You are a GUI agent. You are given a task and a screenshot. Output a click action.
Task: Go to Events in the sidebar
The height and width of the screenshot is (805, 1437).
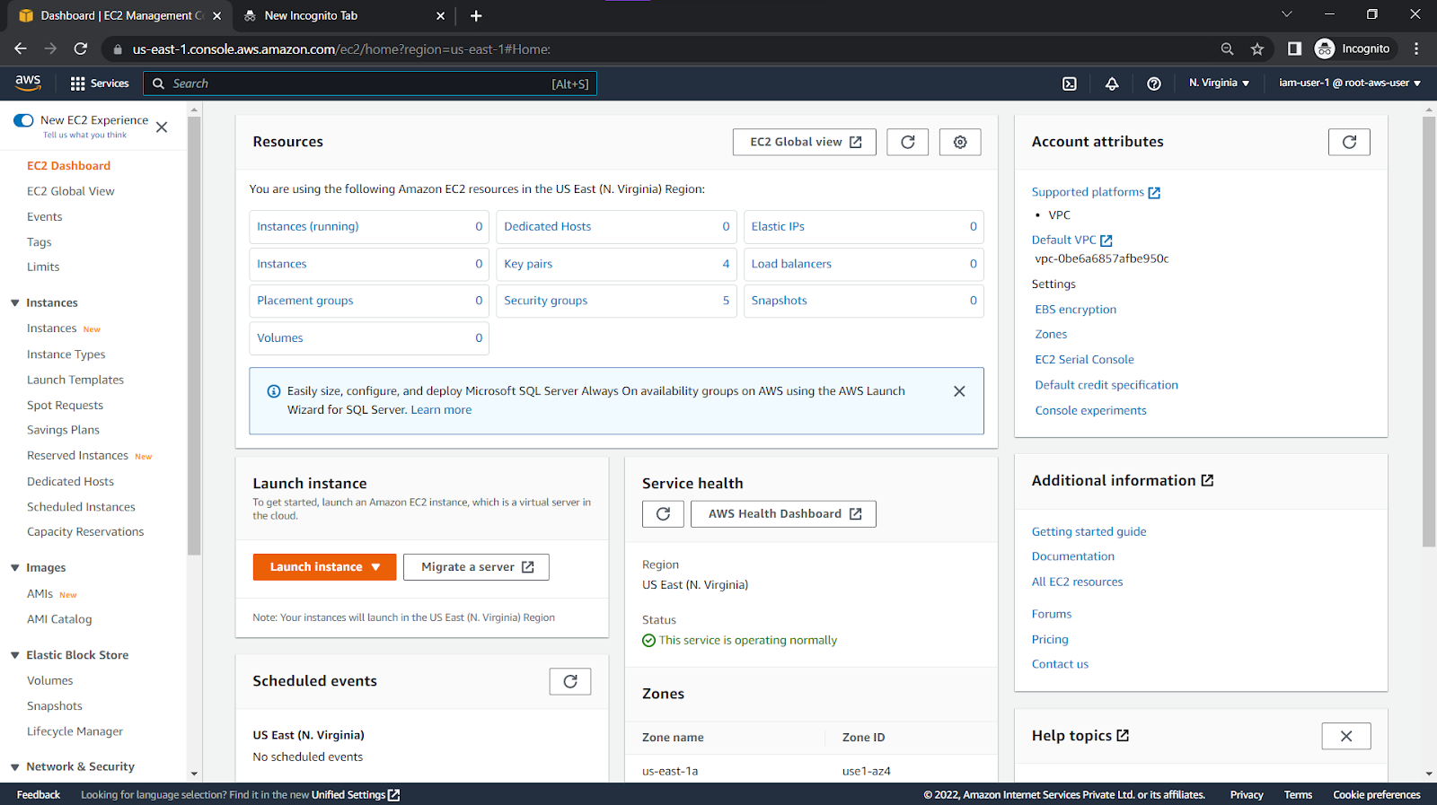pyautogui.click(x=45, y=217)
